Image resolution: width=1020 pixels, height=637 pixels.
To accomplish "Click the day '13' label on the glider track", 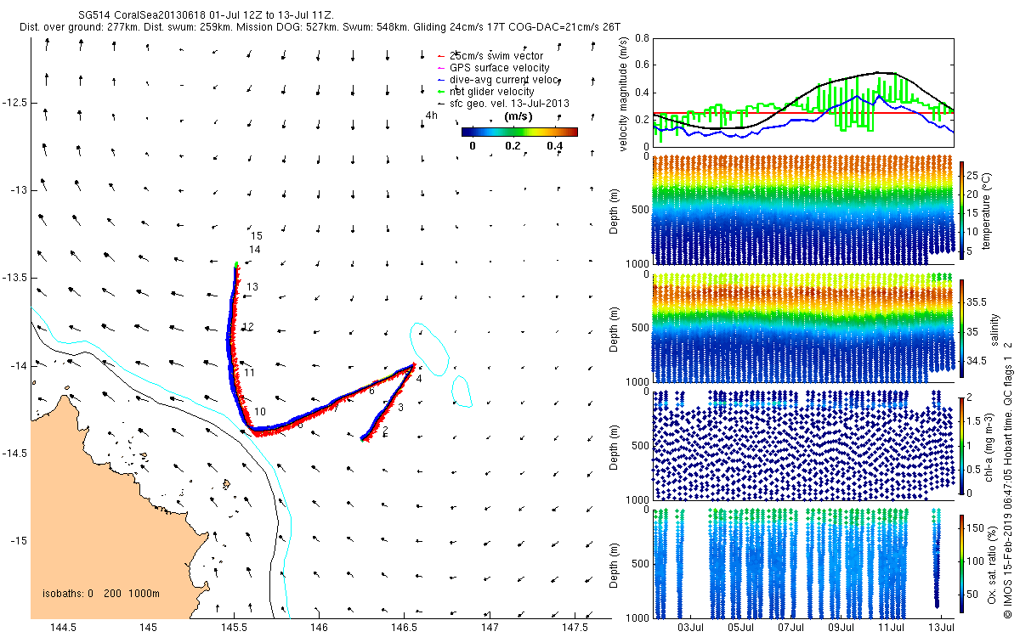I will [x=252, y=288].
